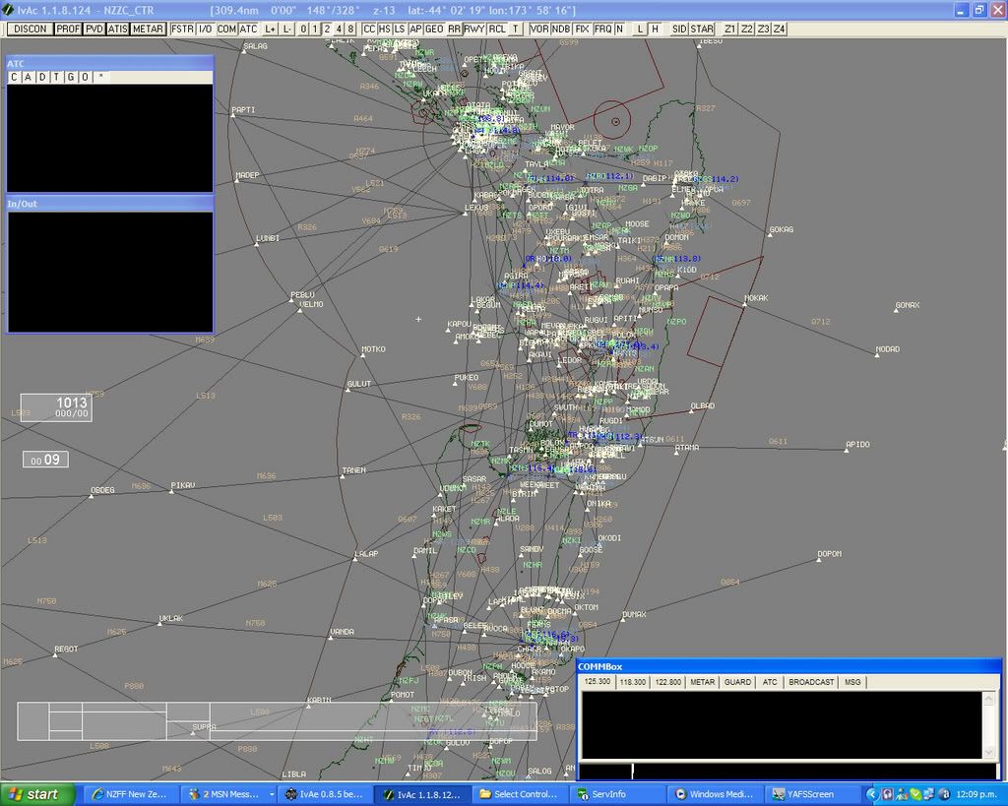The height and width of the screenshot is (806, 1008).
Task: Switch to the 118.300 COMMBox tab
Action: click(x=633, y=682)
